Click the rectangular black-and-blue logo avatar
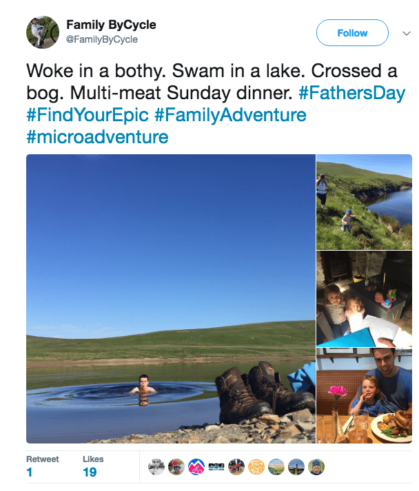The height and width of the screenshot is (491, 419). tap(216, 467)
